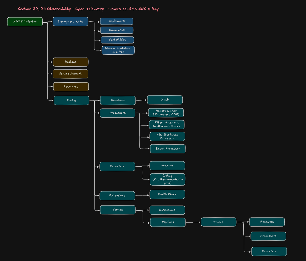Click the StatefulSet box
The height and width of the screenshot is (261, 306).
pos(117,40)
